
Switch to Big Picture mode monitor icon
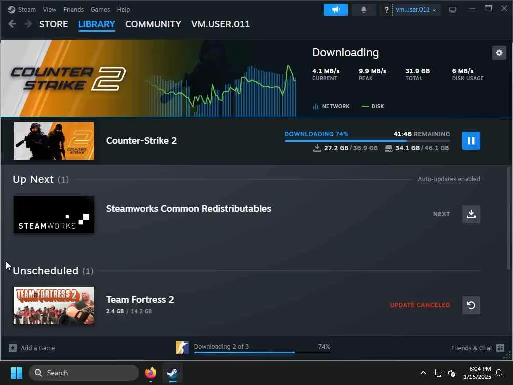(x=453, y=10)
